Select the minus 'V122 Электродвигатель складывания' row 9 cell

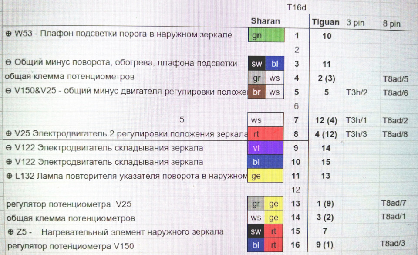[x=104, y=148]
